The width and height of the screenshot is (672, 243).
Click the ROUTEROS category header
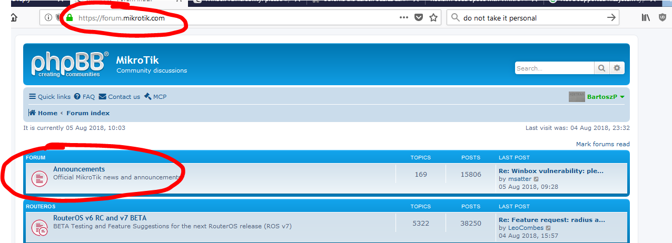(x=41, y=207)
